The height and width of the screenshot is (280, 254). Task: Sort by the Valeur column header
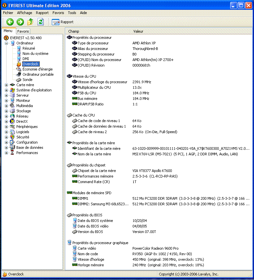click(191, 31)
